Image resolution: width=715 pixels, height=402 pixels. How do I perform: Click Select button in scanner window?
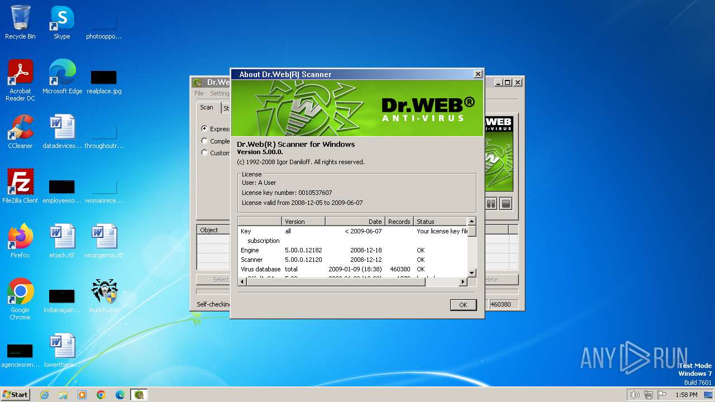pyautogui.click(x=213, y=280)
